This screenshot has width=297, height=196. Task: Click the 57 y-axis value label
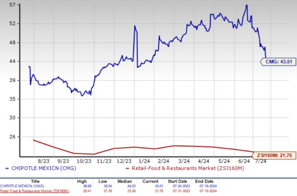pyautogui.click(x=13, y=5)
